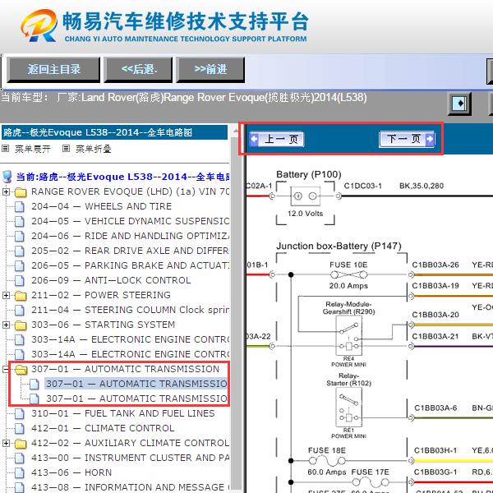This screenshot has height=493, width=493.
Task: Click folder icon of 412-02 AUXILIARY CLIMATE
Action: click(x=21, y=444)
